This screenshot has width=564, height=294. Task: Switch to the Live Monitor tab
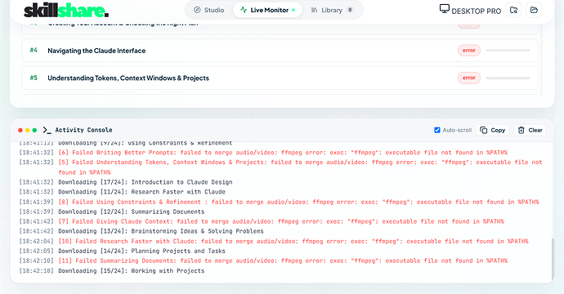[x=267, y=10]
